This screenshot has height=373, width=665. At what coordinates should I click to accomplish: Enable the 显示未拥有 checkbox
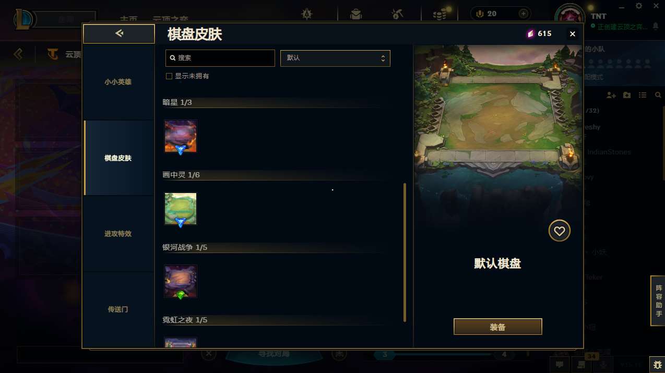click(169, 76)
